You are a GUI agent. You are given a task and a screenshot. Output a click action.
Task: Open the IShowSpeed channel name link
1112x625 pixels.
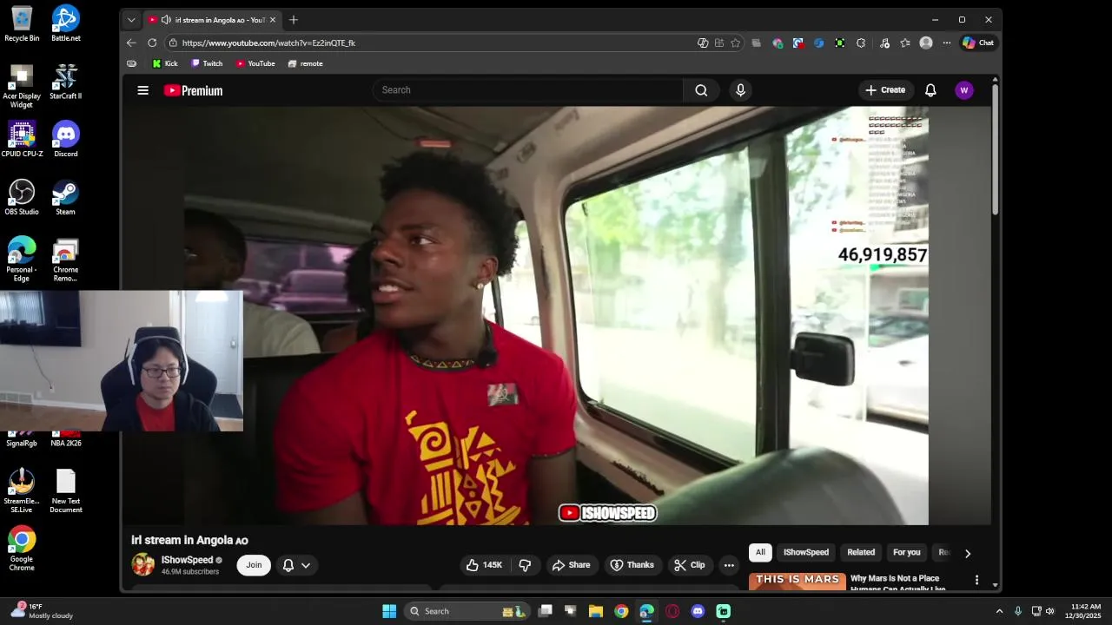(187, 560)
